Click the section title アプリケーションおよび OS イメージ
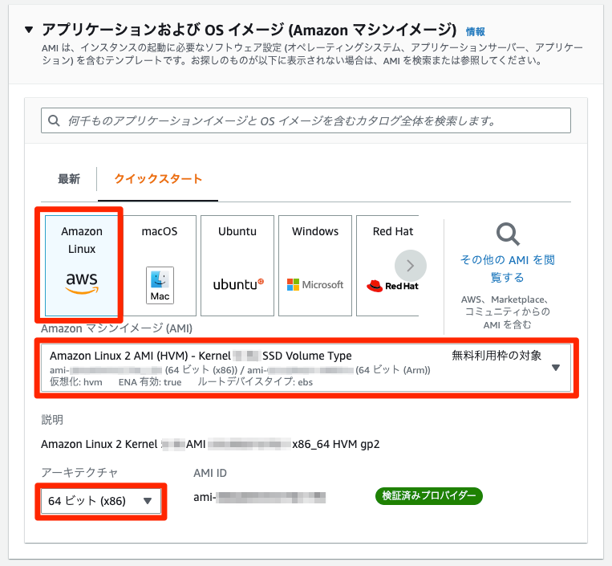Viewport: 612px width, 566px height. [x=249, y=30]
